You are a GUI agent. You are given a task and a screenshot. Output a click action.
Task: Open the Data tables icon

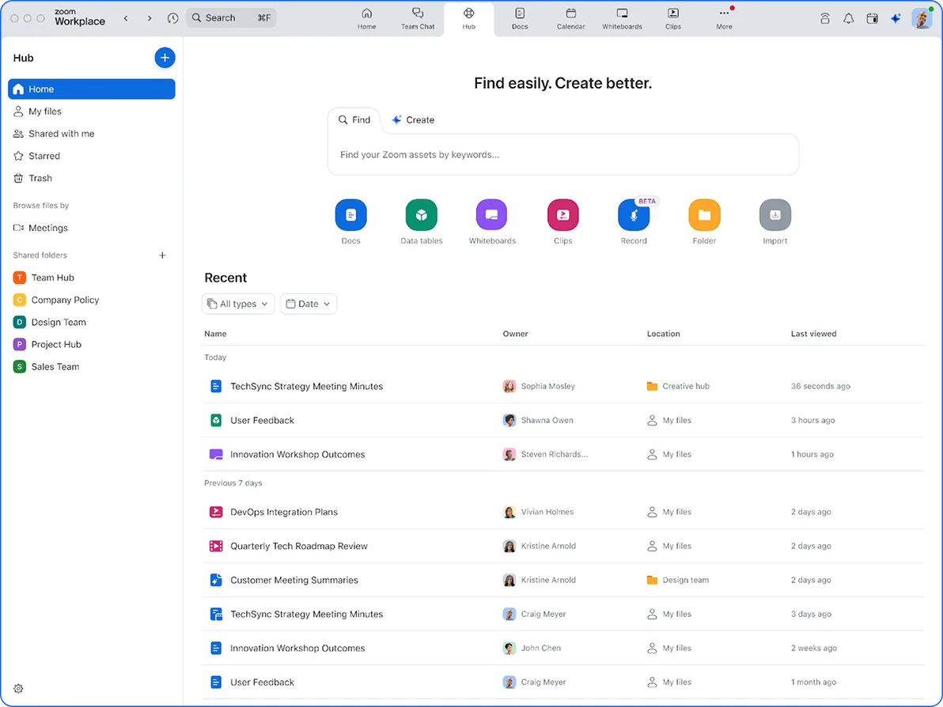point(422,215)
